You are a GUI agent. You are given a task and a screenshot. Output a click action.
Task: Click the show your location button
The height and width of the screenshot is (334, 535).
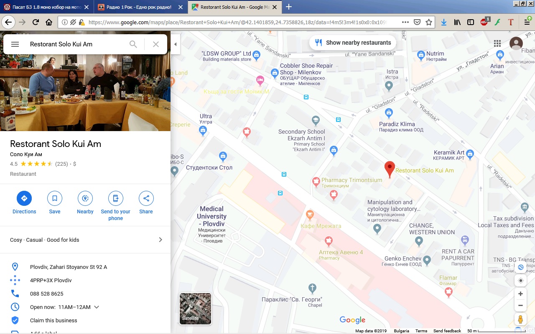(520, 281)
